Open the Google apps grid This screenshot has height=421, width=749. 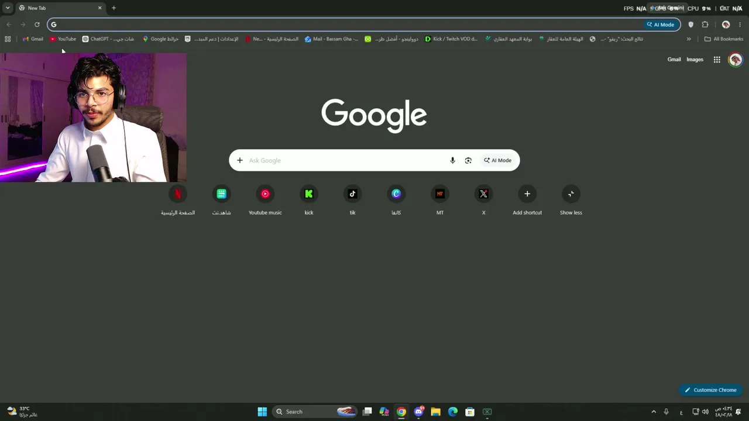pos(717,60)
